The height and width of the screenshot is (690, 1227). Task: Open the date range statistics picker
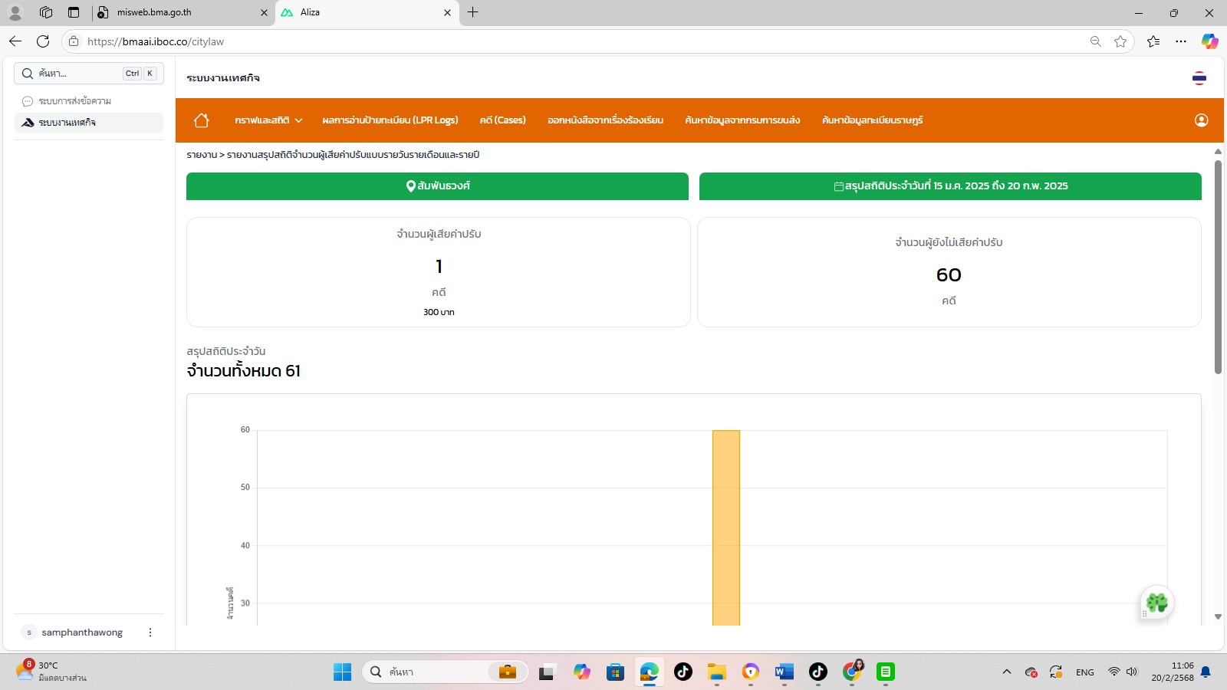pyautogui.click(x=950, y=186)
